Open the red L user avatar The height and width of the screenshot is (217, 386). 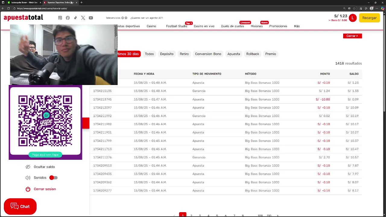353,18
